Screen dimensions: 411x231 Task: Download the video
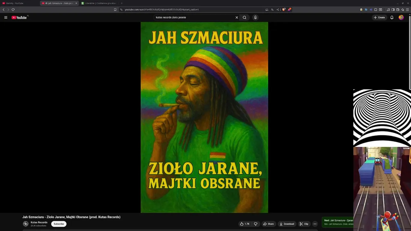(x=287, y=224)
